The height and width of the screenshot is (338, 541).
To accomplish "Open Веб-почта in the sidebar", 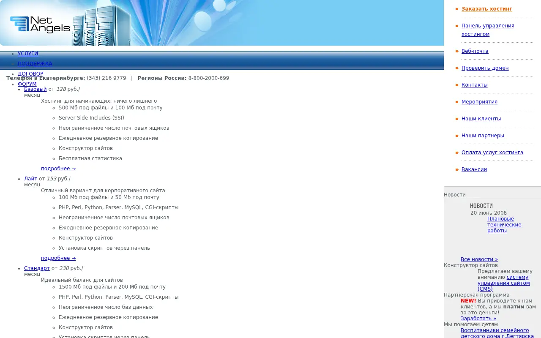I will [x=475, y=51].
